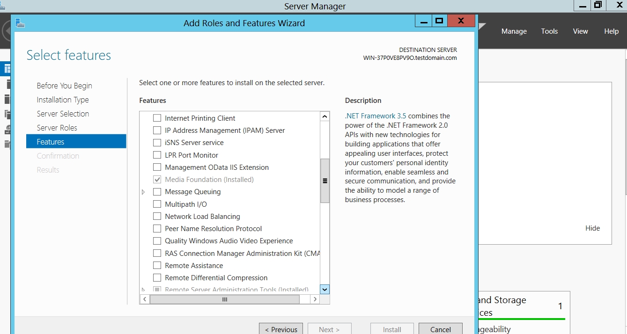This screenshot has height=334, width=627.
Task: Cancel the wizard
Action: [440, 329]
